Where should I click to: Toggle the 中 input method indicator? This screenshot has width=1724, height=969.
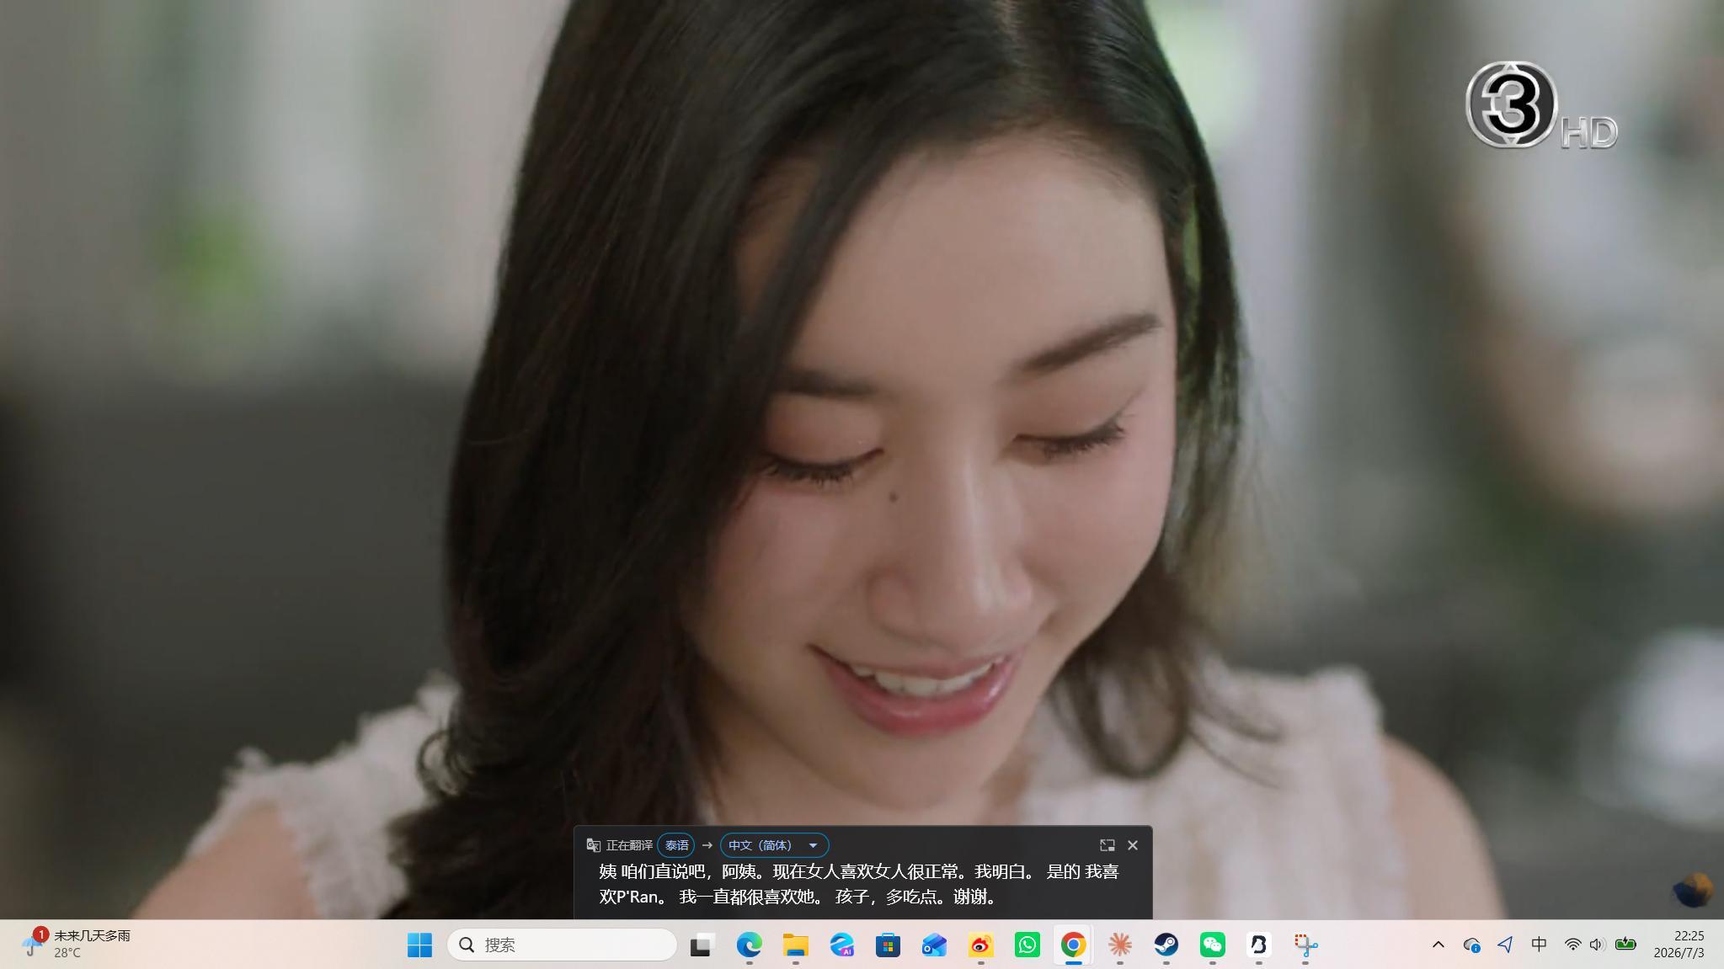[x=1539, y=945]
